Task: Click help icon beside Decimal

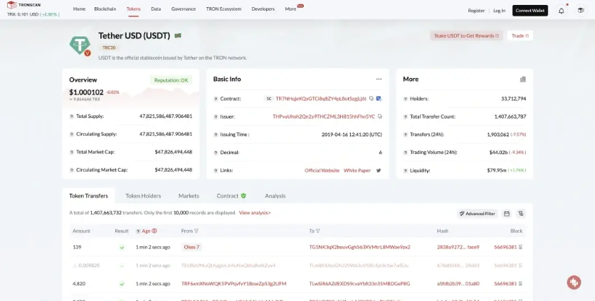Action: pos(216,153)
